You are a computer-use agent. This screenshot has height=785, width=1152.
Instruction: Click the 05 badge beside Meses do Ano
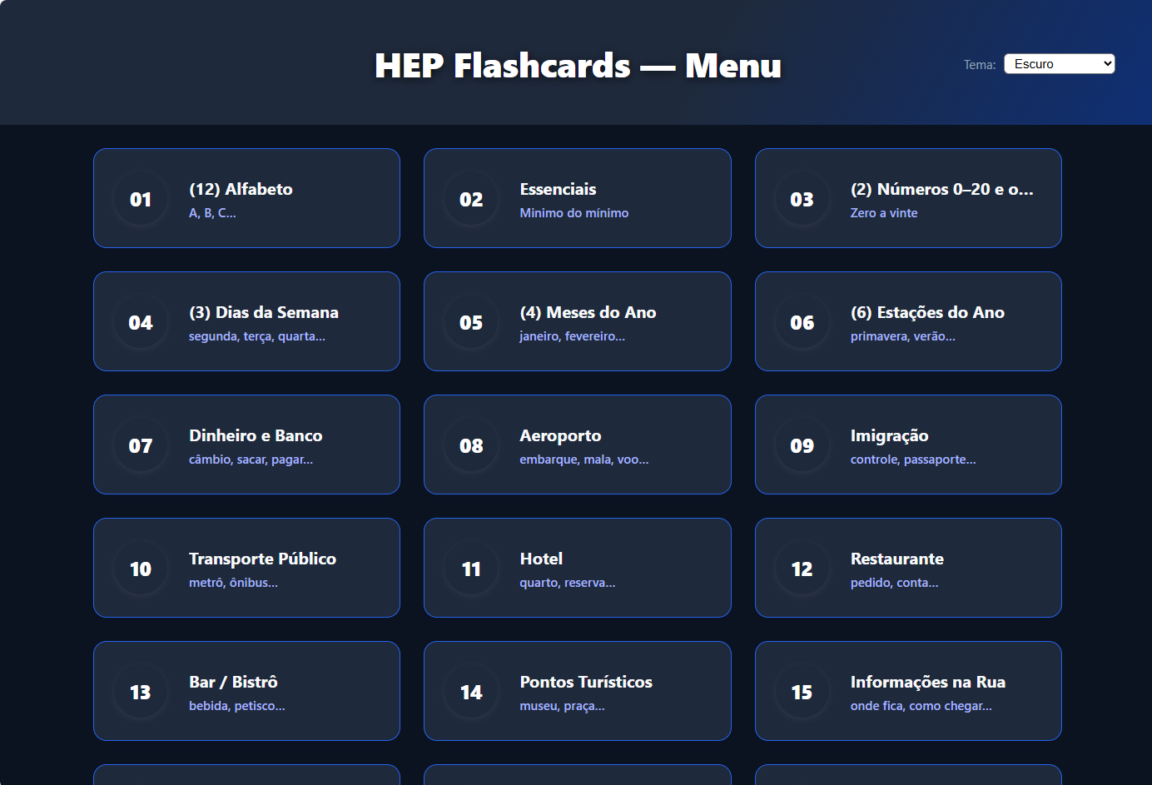tap(471, 322)
